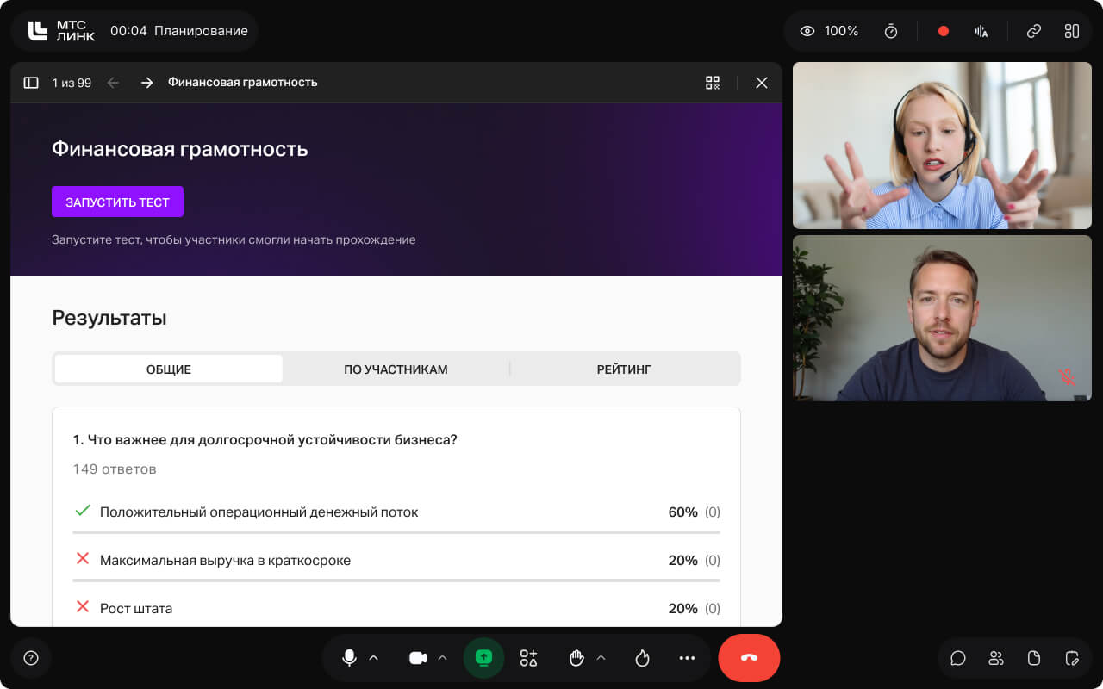Mute the microphone
Image resolution: width=1103 pixels, height=689 pixels.
coord(349,658)
